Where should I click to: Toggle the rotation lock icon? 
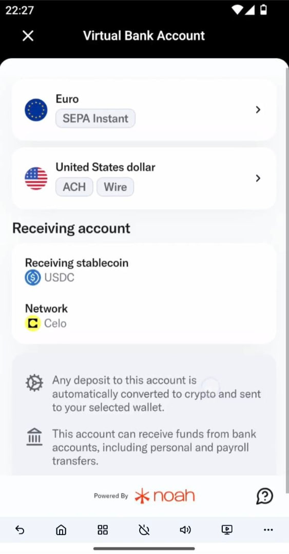pos(144,530)
